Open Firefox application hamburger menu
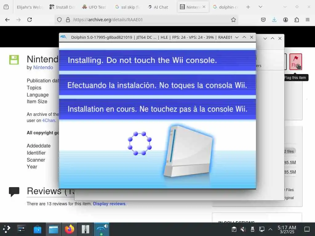This screenshot has width=315, height=236. [x=308, y=20]
